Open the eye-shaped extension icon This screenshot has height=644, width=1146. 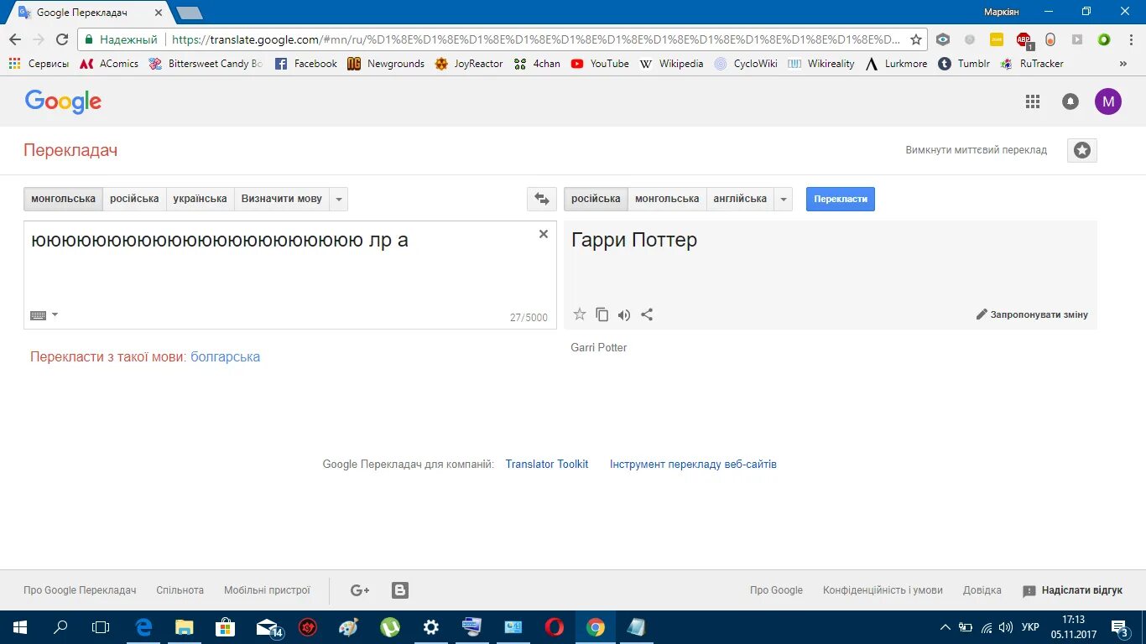point(943,39)
